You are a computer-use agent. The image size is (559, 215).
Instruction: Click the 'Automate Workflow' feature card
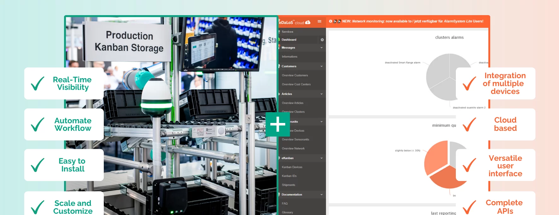tap(64, 125)
